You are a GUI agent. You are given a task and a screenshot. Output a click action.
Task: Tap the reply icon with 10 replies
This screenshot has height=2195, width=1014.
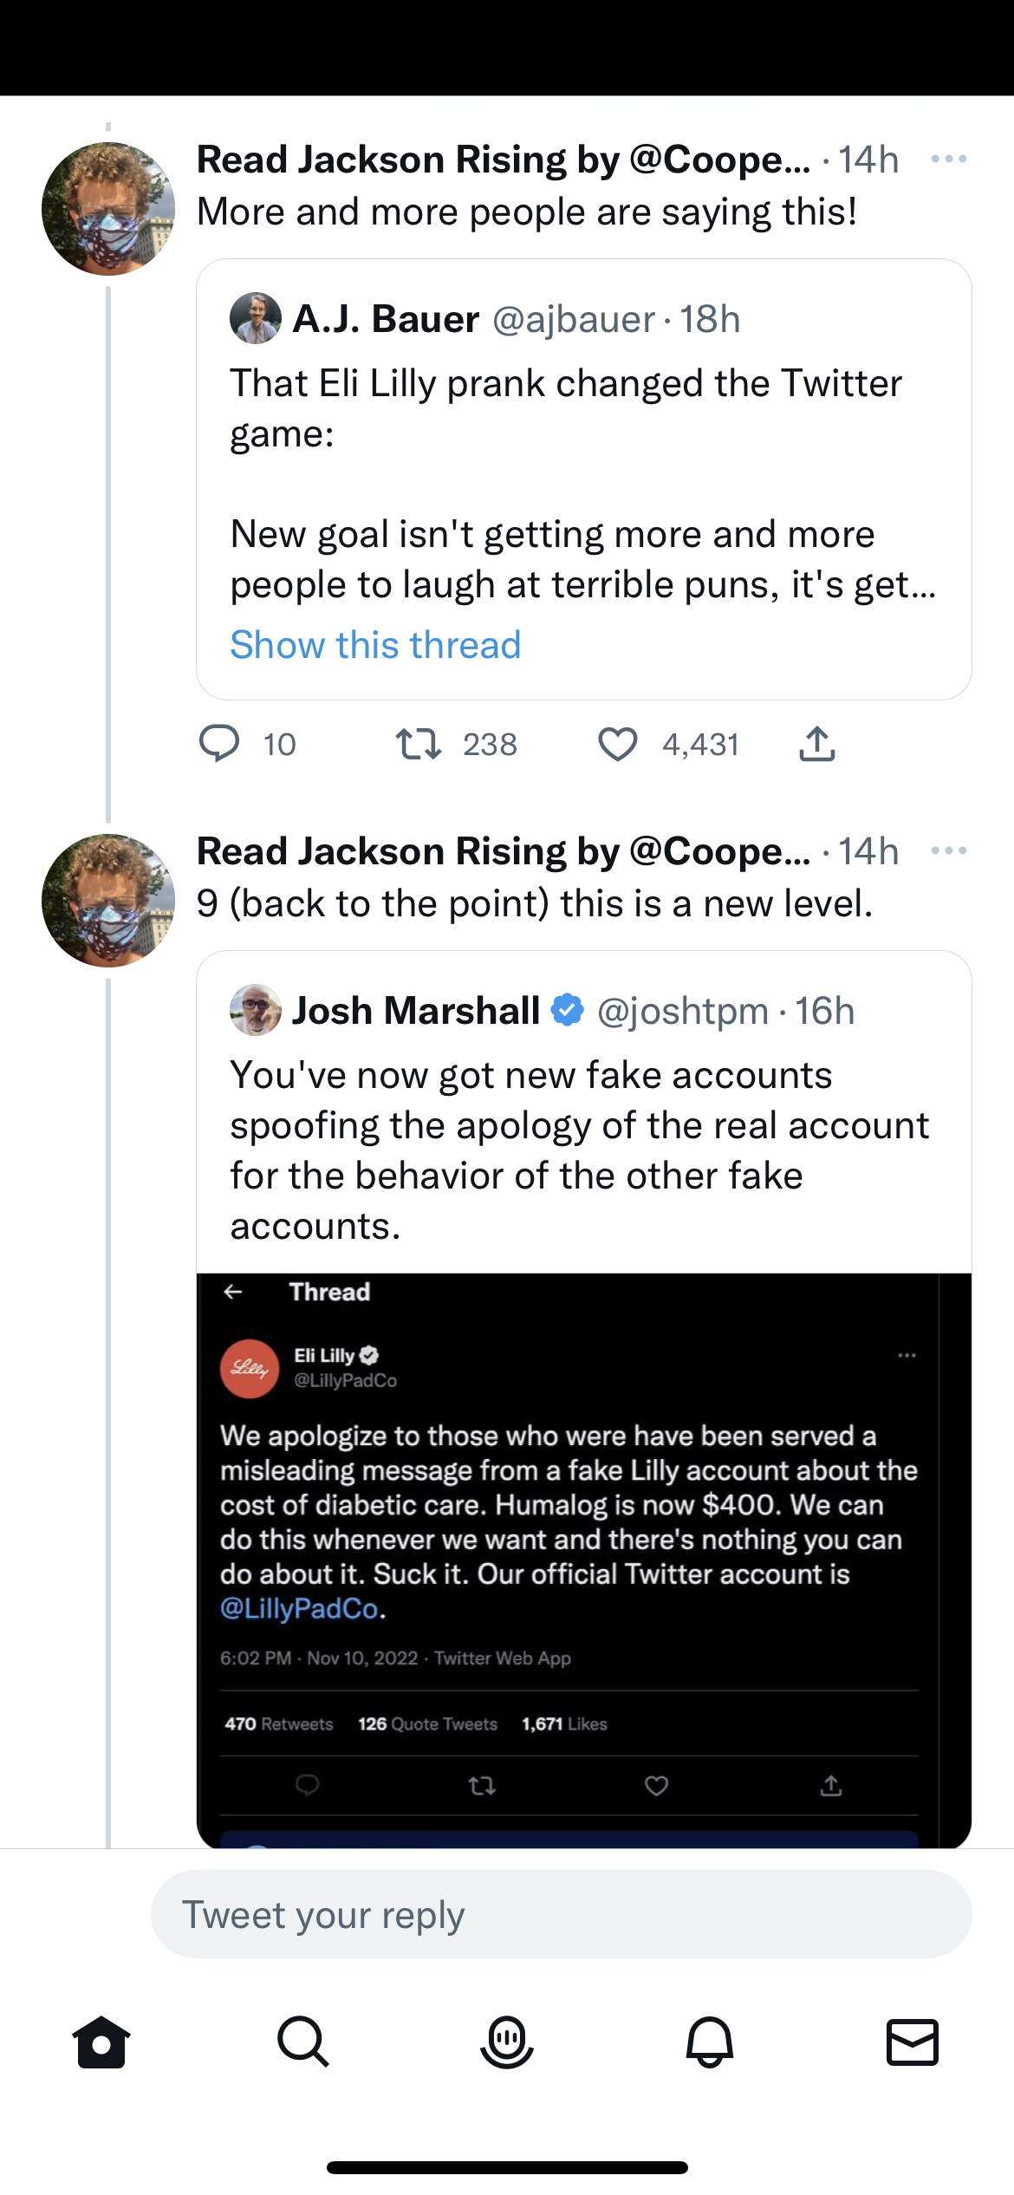pyautogui.click(x=219, y=744)
